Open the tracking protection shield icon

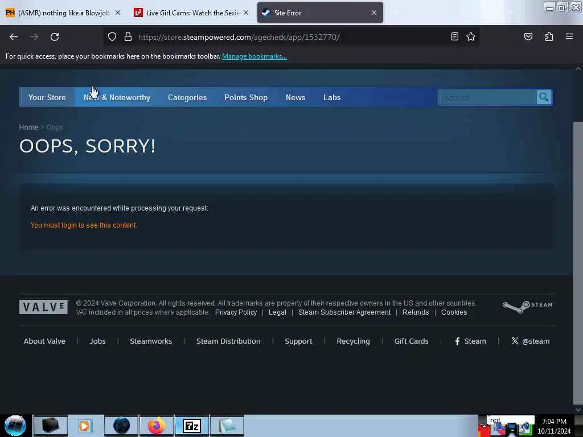112,37
